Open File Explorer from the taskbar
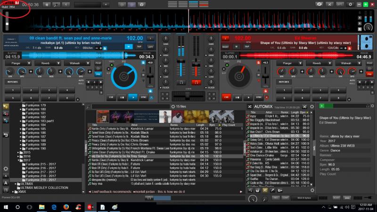This screenshot has width=377, height=212. (42, 207)
